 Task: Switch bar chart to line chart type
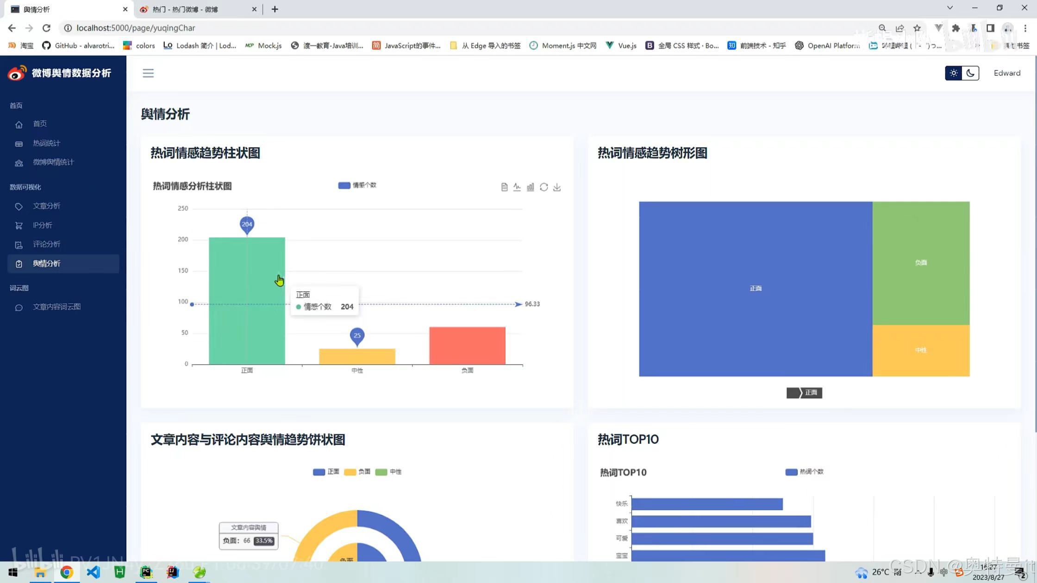[517, 187]
